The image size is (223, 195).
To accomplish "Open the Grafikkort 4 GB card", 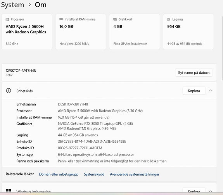I will click(135, 32).
